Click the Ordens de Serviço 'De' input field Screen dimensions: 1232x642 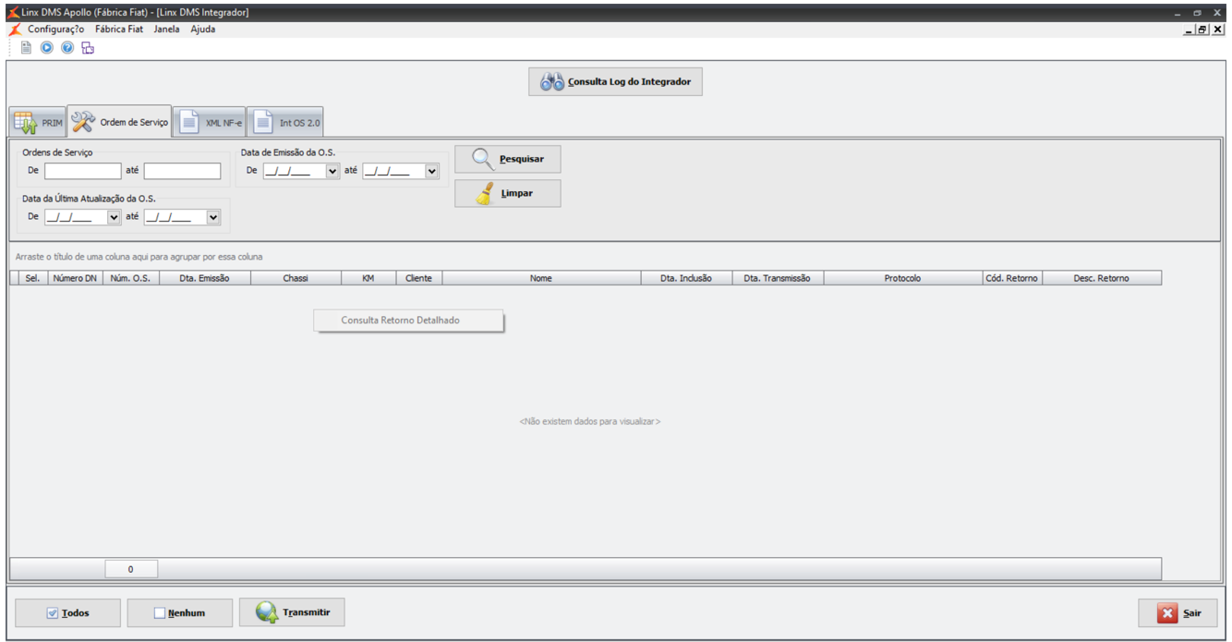(x=83, y=171)
